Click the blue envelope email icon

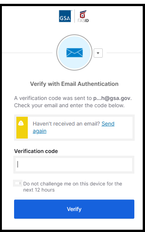(75, 53)
